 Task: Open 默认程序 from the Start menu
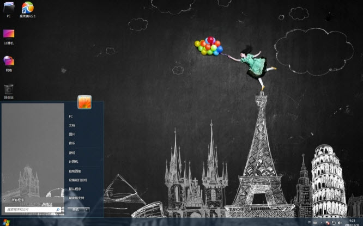[75, 189]
